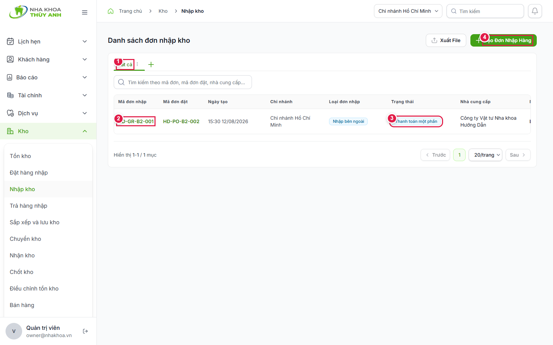Viewport: 553px width, 345px height.
Task: Click the Tài chính coins icon
Action: (x=10, y=95)
